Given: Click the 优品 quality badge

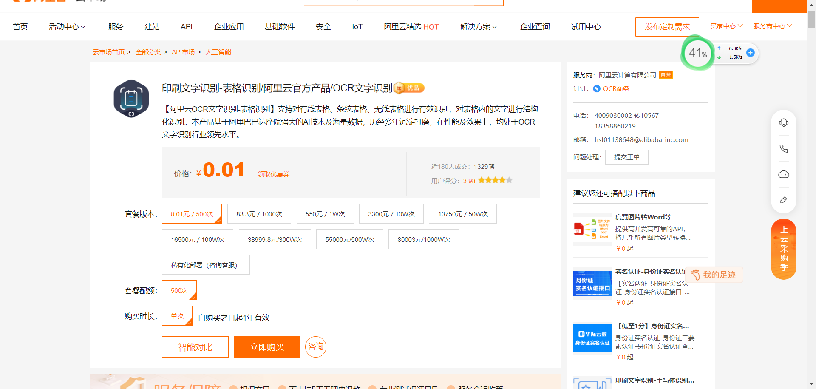Looking at the screenshot, I should 409,88.
